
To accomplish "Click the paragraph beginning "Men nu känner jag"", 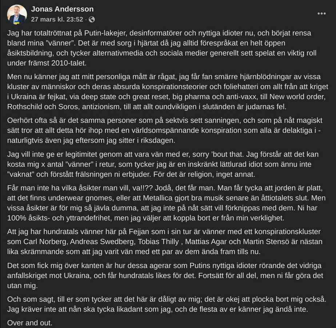I will pos(167,92).
